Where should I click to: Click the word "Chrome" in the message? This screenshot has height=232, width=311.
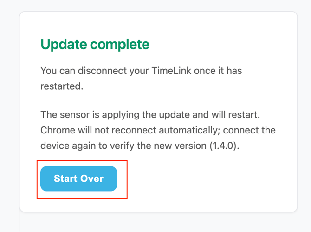click(55, 129)
